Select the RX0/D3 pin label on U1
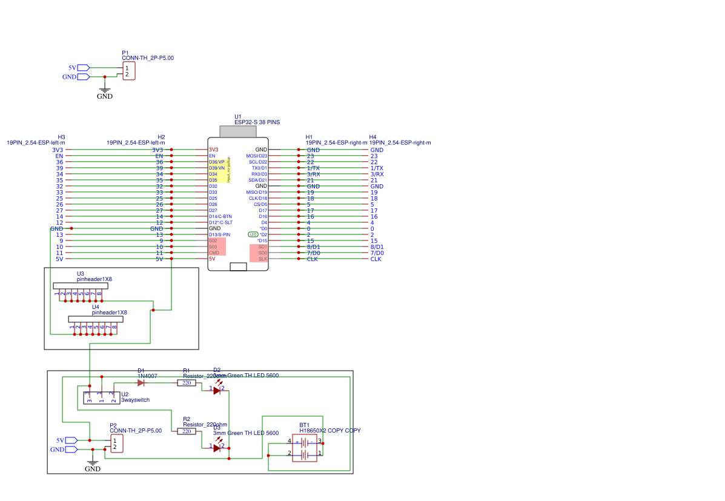Image resolution: width=725 pixels, height=501 pixels. coord(259,174)
